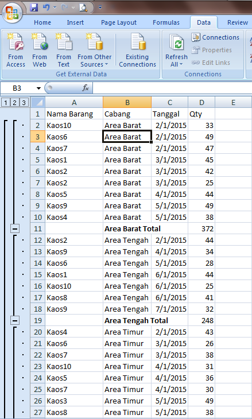Click the Edit Links button
The image size is (252, 419).
(x=211, y=63)
